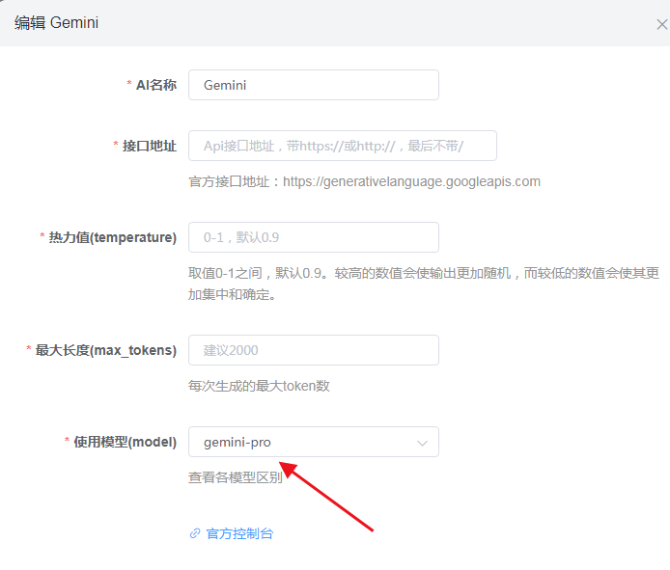
Task: Click the AI名称 input field containing Gemini
Action: click(x=314, y=85)
